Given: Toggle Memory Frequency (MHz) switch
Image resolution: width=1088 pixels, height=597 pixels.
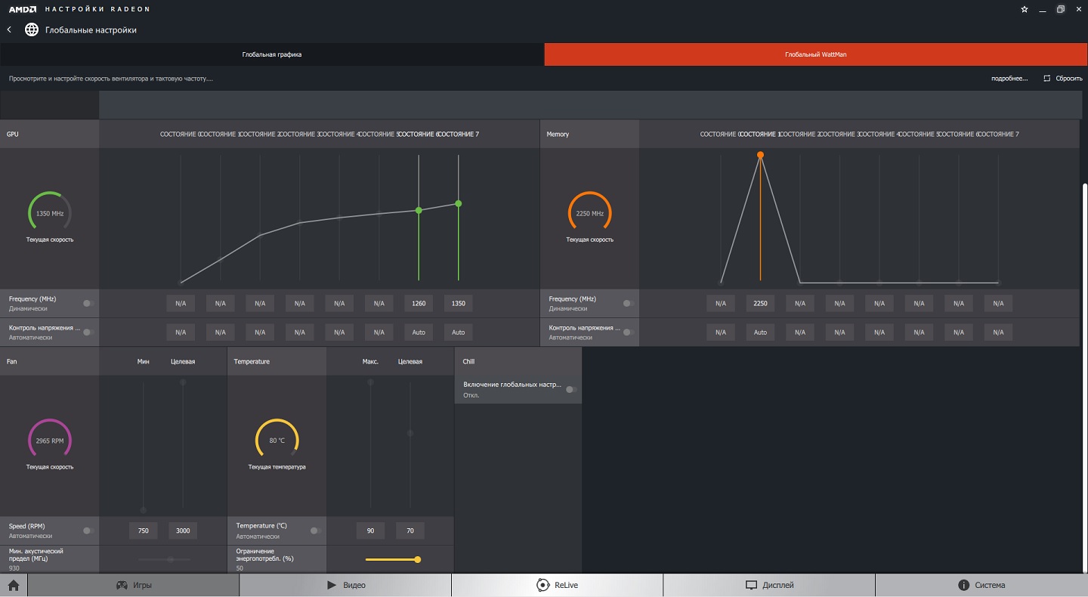Looking at the screenshot, I should click(x=628, y=303).
